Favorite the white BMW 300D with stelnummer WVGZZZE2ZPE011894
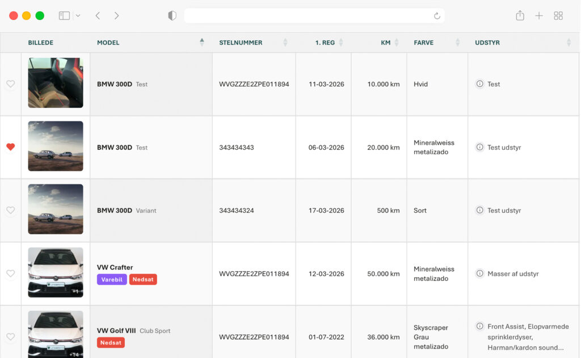Viewport: 581px width, 358px height. coord(10,84)
